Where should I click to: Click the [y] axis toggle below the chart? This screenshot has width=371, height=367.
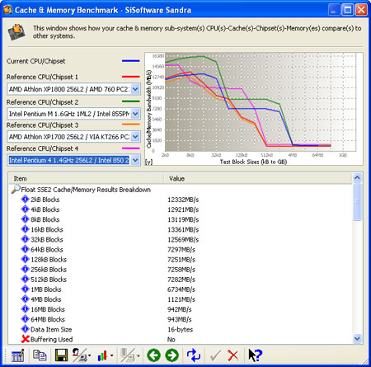pyautogui.click(x=148, y=162)
